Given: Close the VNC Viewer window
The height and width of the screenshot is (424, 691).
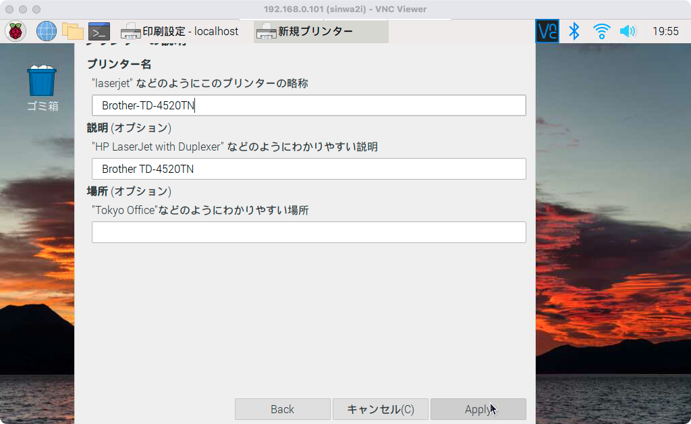Looking at the screenshot, I should 9,9.
